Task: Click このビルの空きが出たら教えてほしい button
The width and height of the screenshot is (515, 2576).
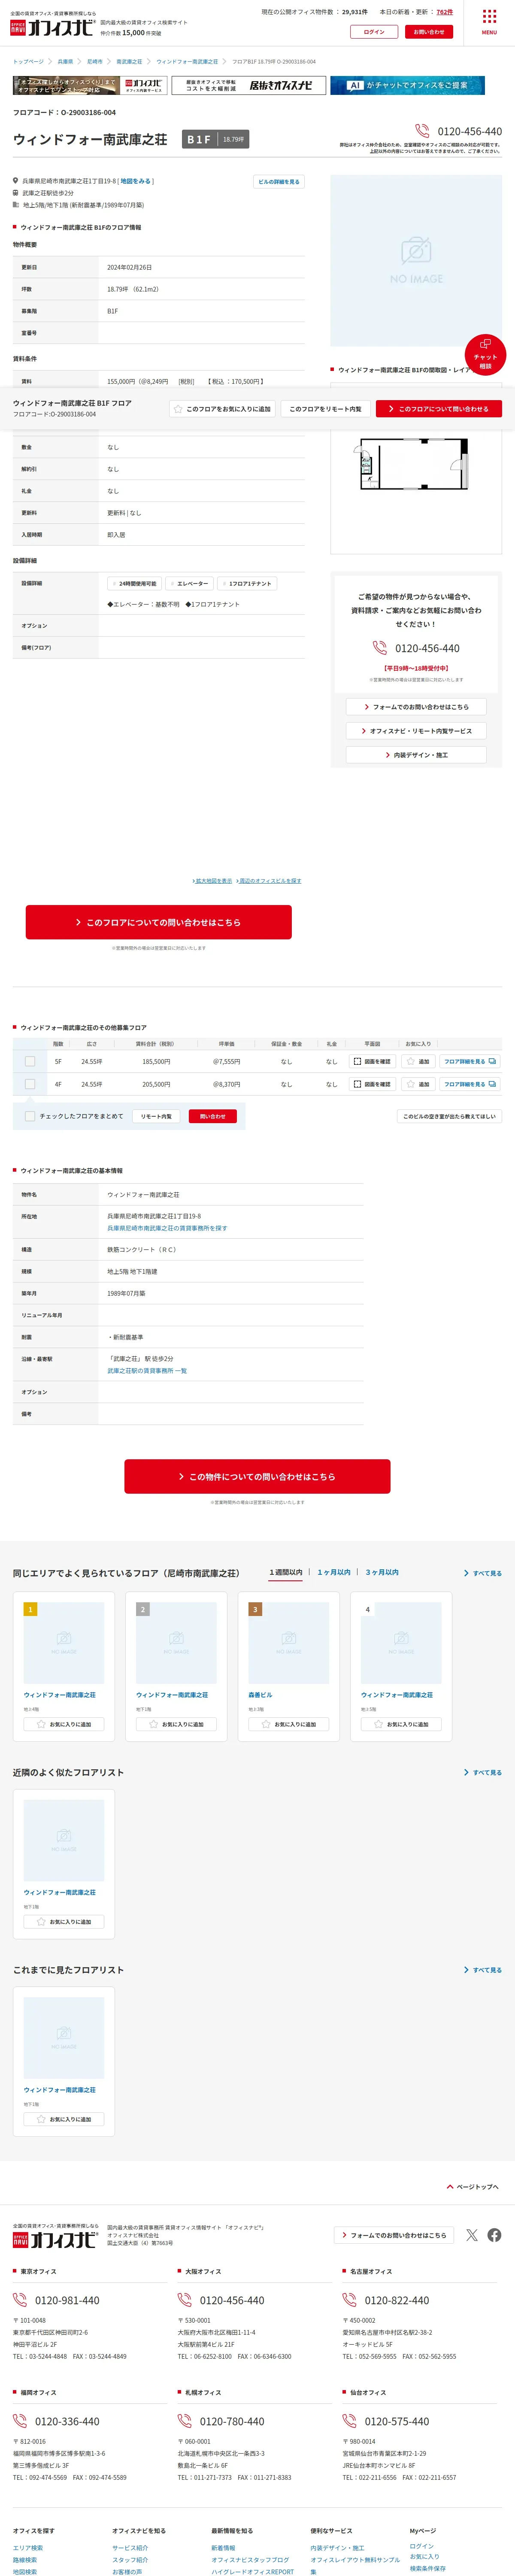Action: (449, 1116)
